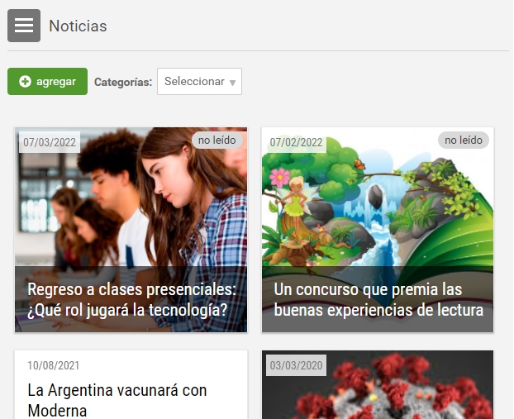Viewport: 514px width, 419px height.
Task: Click the 07/02/2022 date label
Action: (x=296, y=142)
